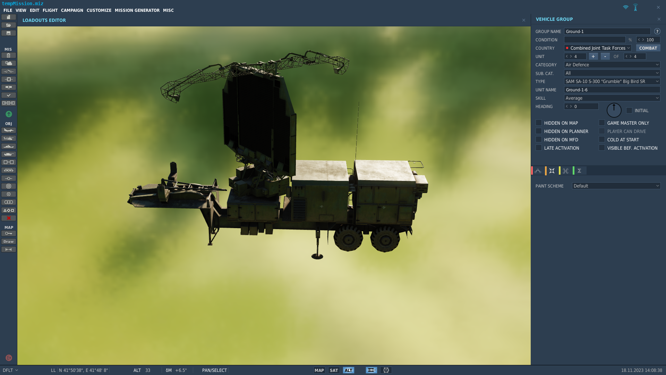Switch map view to SAT
The image size is (666, 375).
coord(334,370)
